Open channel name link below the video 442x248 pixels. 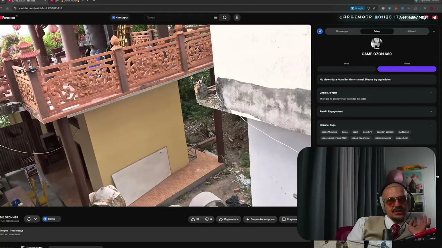pos(9,217)
